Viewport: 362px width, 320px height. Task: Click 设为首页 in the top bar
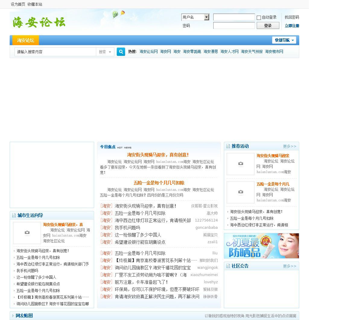tap(18, 4)
